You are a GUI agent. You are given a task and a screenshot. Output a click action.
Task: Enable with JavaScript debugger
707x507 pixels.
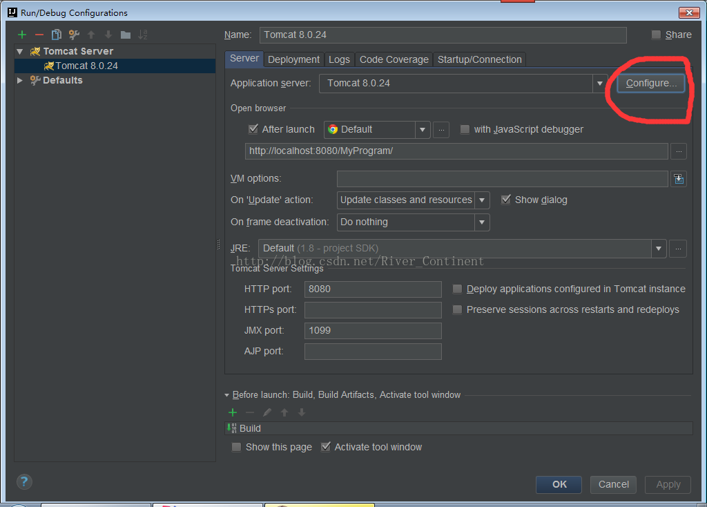click(x=465, y=129)
